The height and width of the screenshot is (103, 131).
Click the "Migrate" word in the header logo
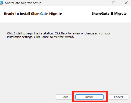coord(120,14)
